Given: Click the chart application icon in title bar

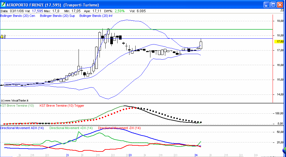Looking at the screenshot, I should pyautogui.click(x=3, y=5).
